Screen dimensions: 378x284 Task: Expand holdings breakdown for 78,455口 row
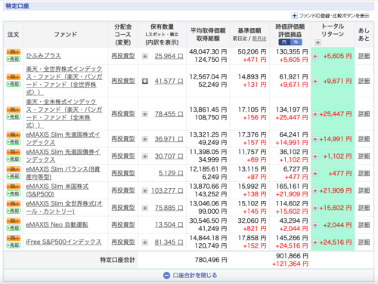pos(145,114)
